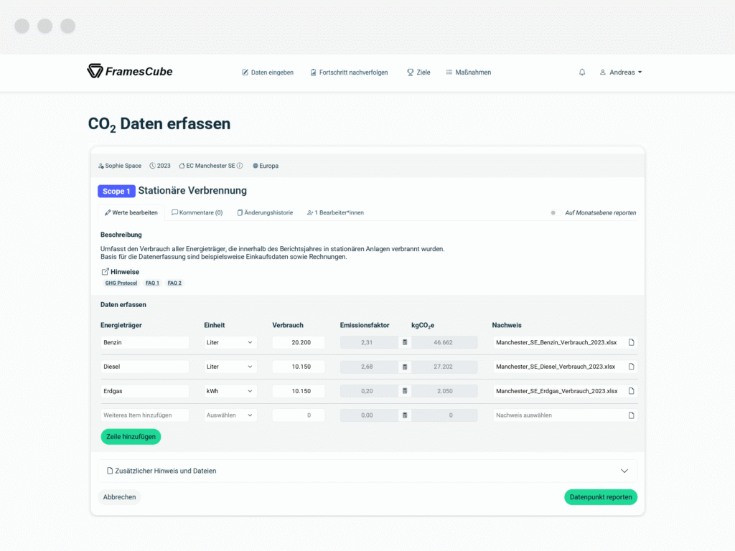This screenshot has height=551, width=735.
Task: Click the Emissionsfaktor value 0,20
Action: pyautogui.click(x=369, y=391)
